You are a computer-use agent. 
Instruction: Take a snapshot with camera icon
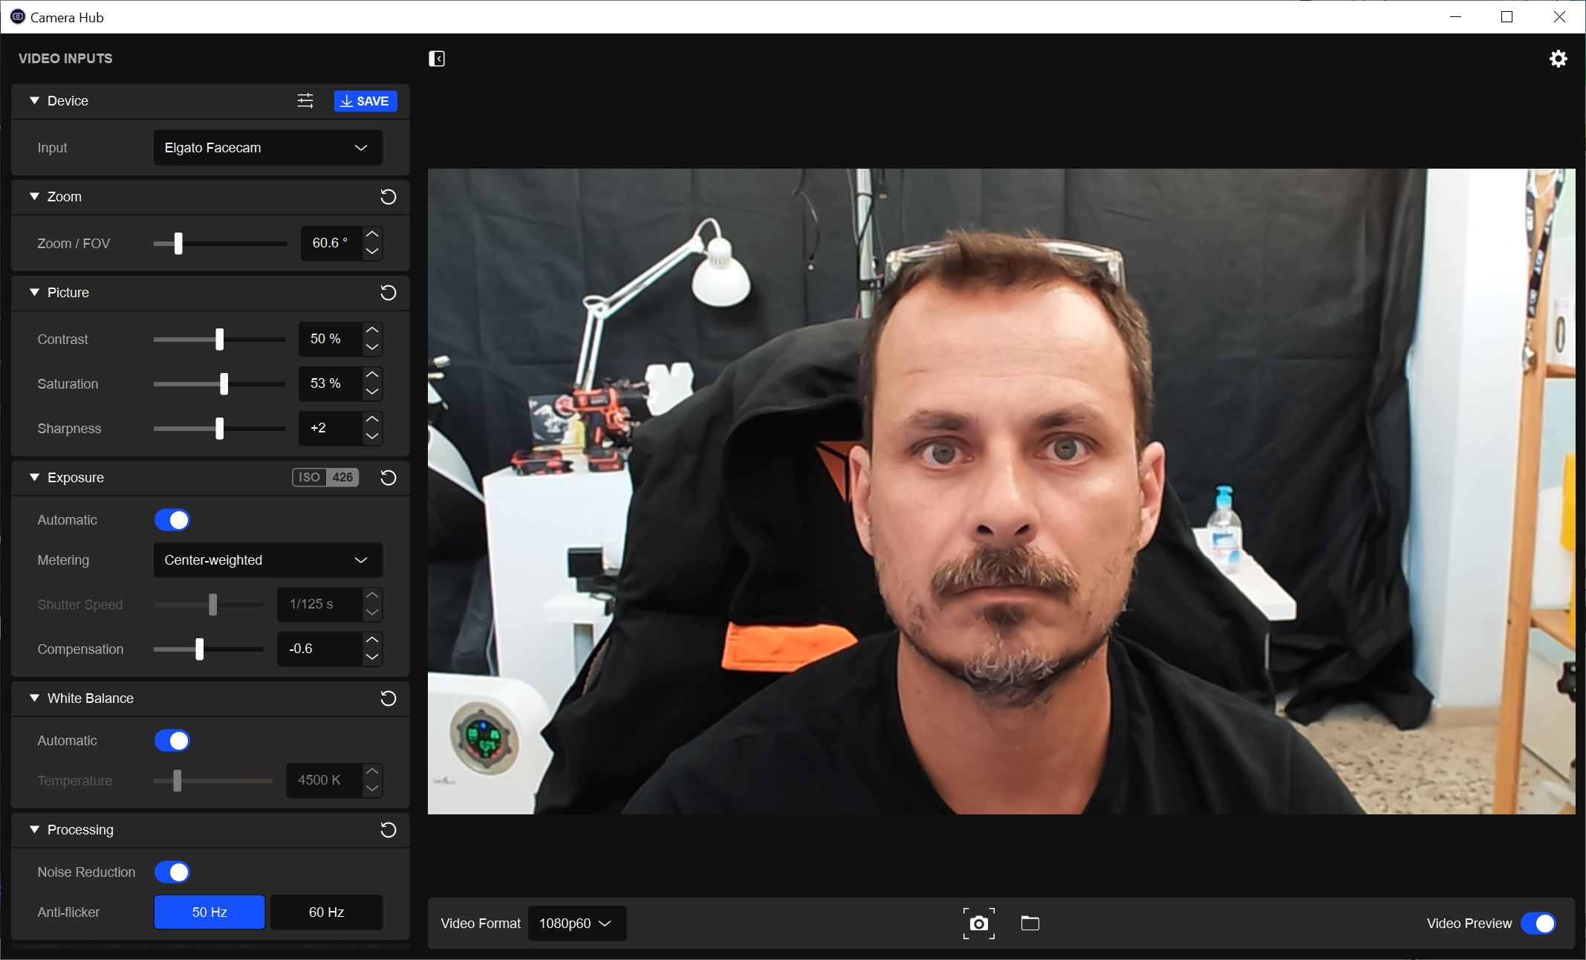[x=978, y=923]
